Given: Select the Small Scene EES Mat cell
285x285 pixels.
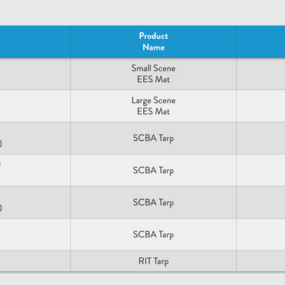Looking at the screenshot, I should (153, 74).
